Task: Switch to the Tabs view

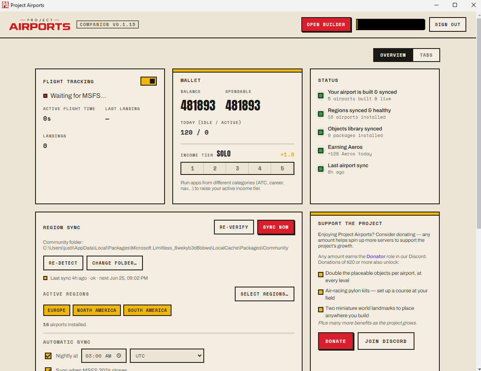Action: coord(426,55)
